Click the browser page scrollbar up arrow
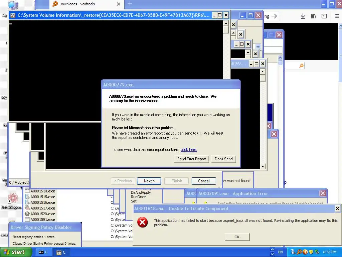This screenshot has width=342, height=257. click(340, 26)
